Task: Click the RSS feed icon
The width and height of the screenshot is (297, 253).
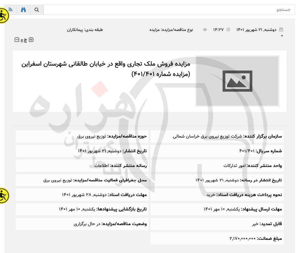Action: (x=11, y=10)
